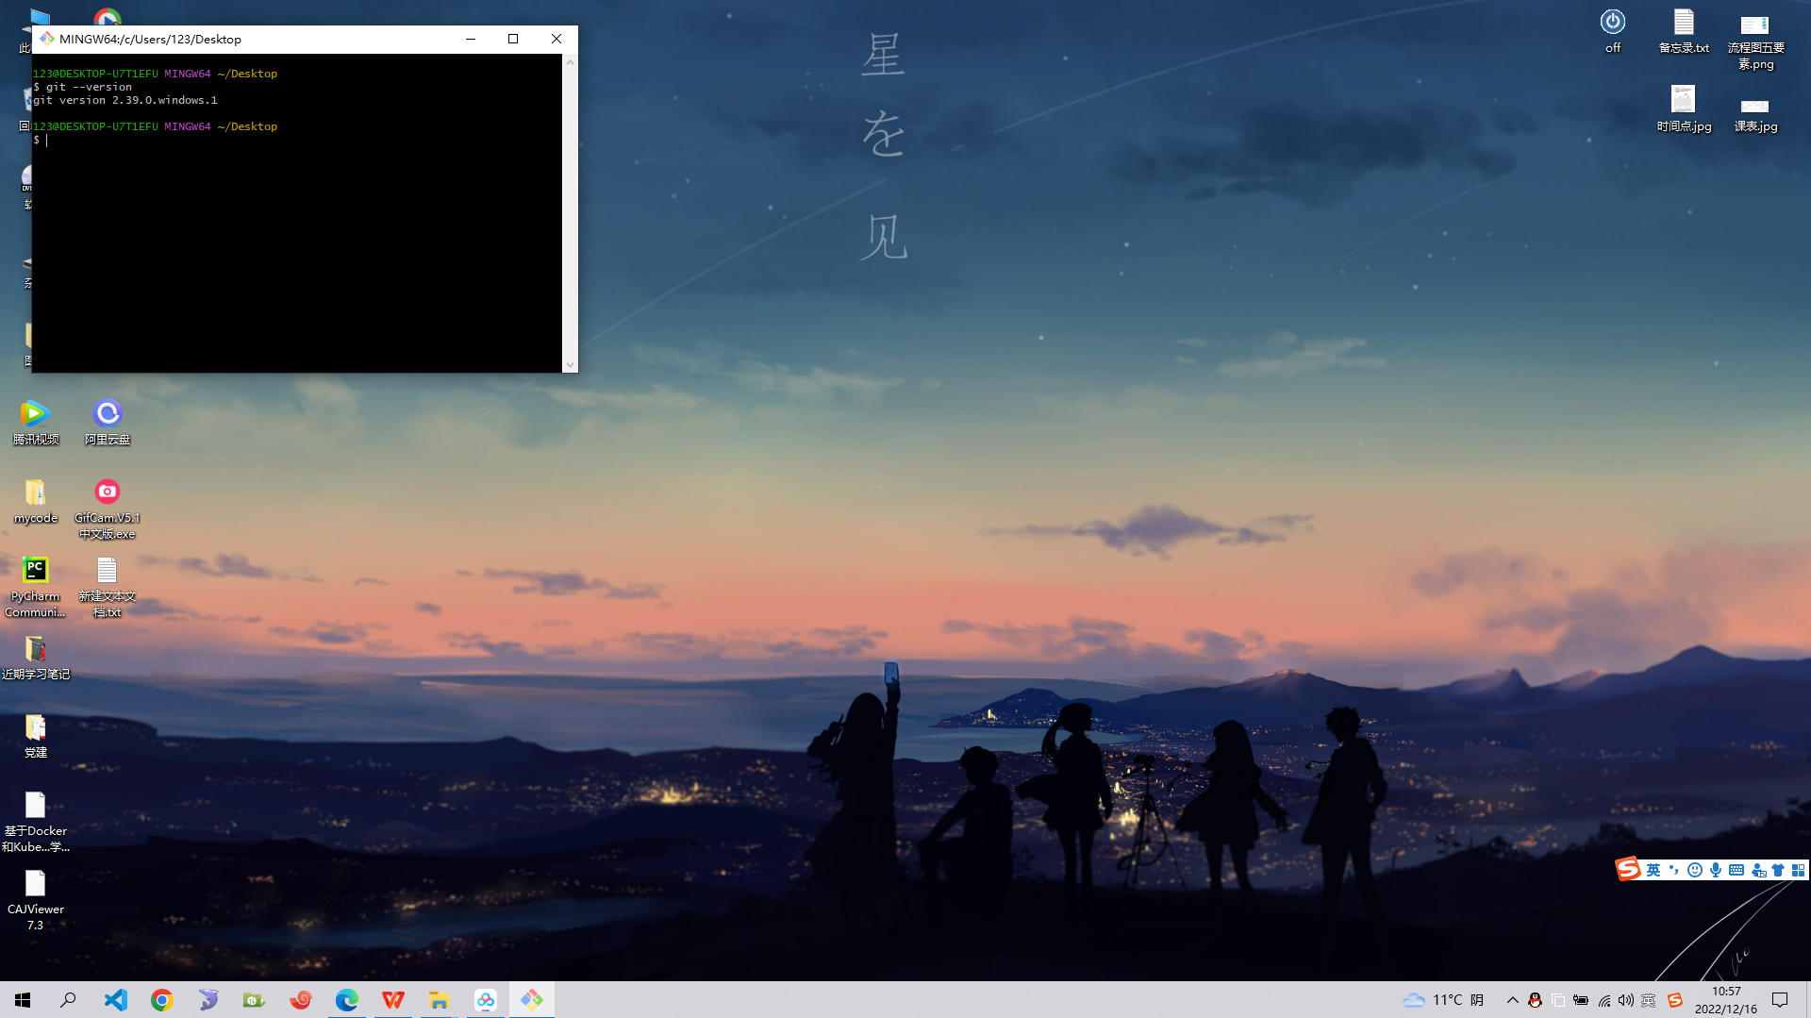Select the off power shortcut icon
Screen dimensions: 1811x1018
(1613, 30)
